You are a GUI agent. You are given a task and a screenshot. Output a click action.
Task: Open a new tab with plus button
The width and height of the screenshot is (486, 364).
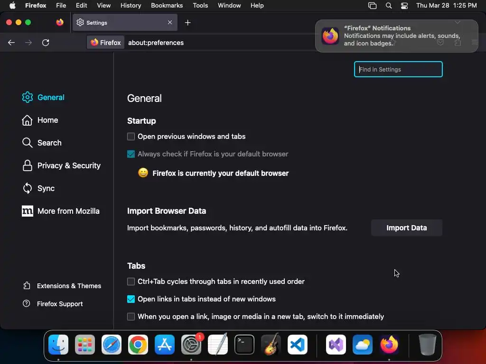pyautogui.click(x=187, y=23)
